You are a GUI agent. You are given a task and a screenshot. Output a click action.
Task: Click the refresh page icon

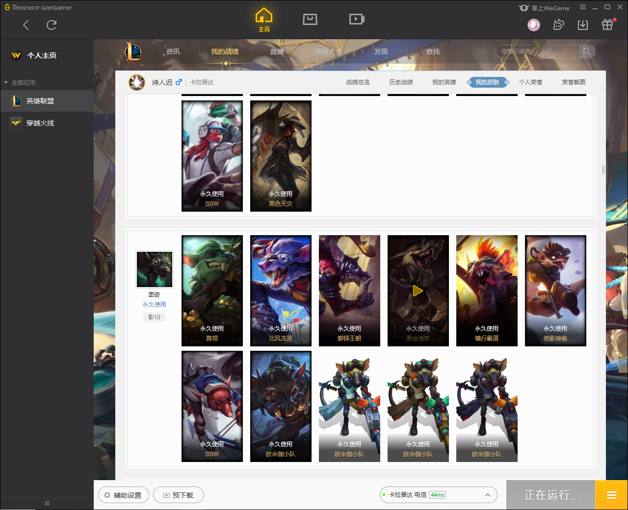(52, 25)
